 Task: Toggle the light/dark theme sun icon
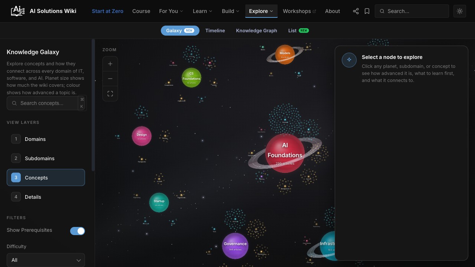click(460, 11)
